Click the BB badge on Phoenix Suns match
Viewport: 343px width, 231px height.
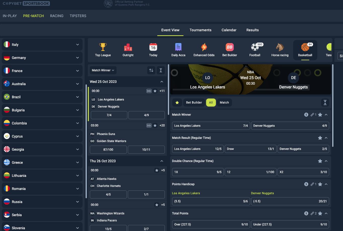[149, 125]
